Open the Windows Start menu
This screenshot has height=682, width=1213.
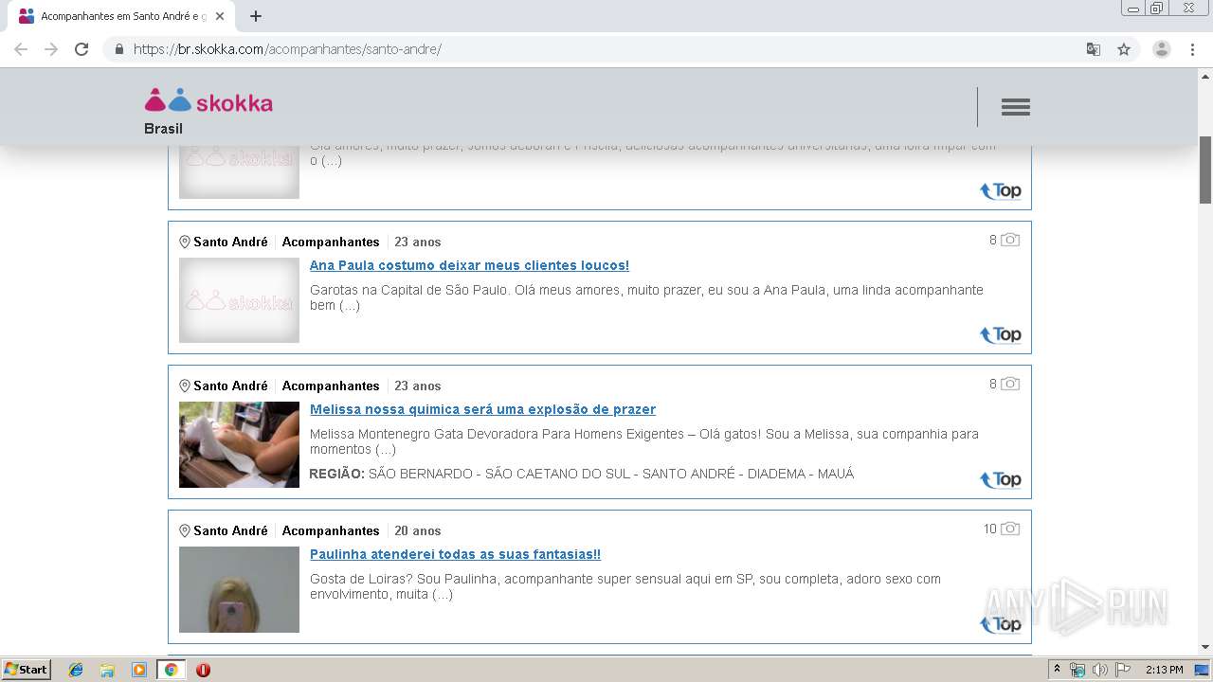[26, 670]
